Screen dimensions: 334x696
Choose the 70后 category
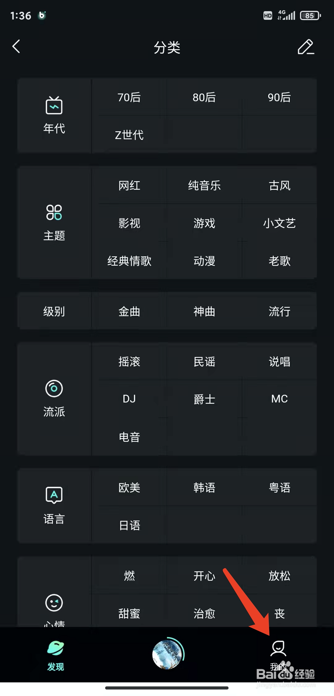coord(129,98)
